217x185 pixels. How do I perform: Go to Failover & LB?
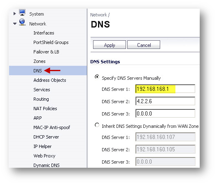point(46,52)
